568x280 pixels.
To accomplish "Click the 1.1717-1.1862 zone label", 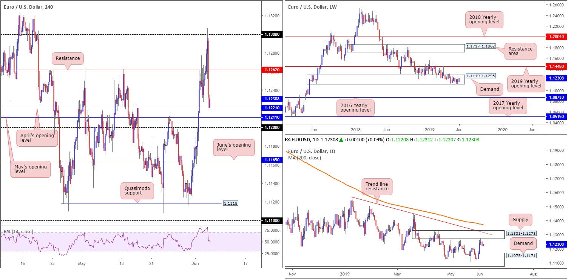I will click(480, 46).
